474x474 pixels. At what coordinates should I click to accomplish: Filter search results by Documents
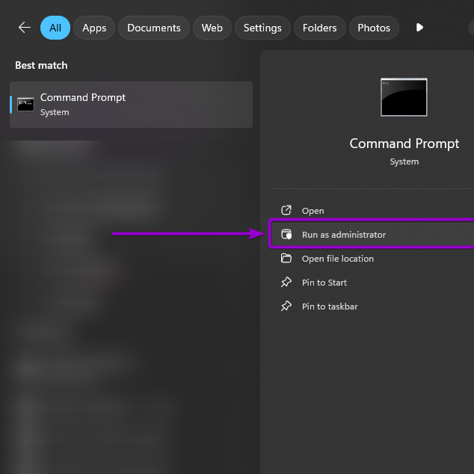(154, 28)
